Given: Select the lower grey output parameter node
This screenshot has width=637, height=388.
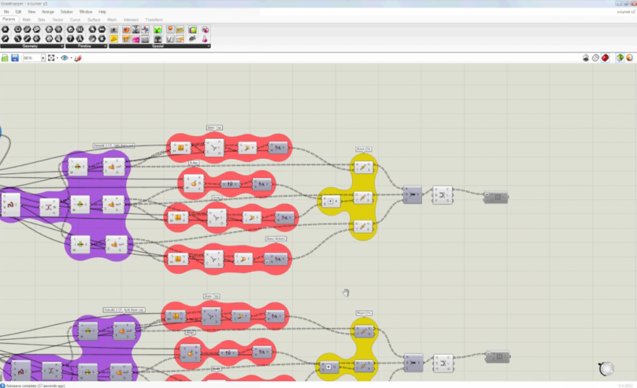Looking at the screenshot, I should click(x=498, y=356).
